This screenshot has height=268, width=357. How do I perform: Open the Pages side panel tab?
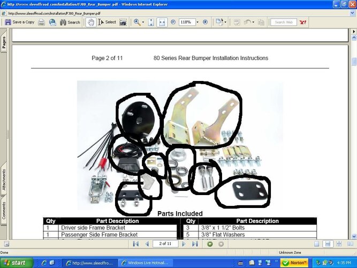4,43
